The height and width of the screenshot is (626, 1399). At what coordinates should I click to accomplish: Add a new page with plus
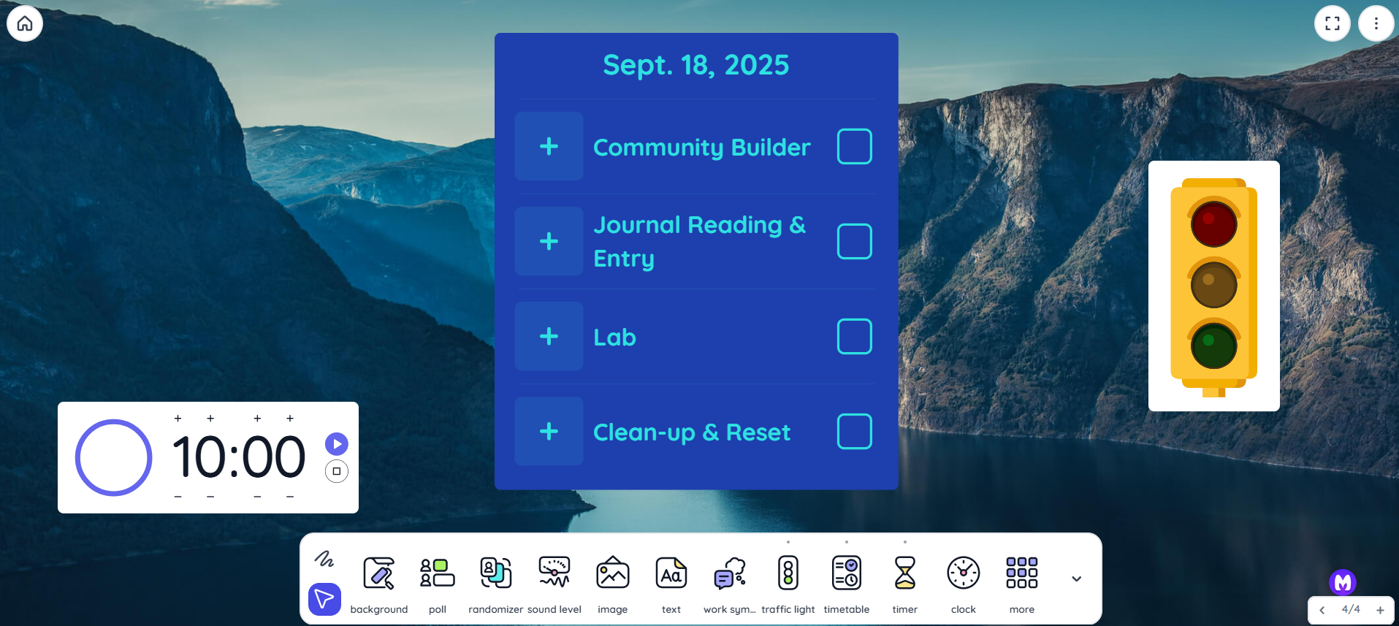(x=1380, y=610)
